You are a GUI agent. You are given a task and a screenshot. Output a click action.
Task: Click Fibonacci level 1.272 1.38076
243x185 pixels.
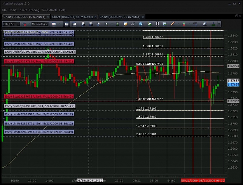153,54
